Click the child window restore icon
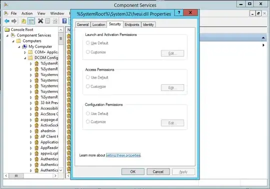This screenshot has height=189, width=270. point(258,13)
